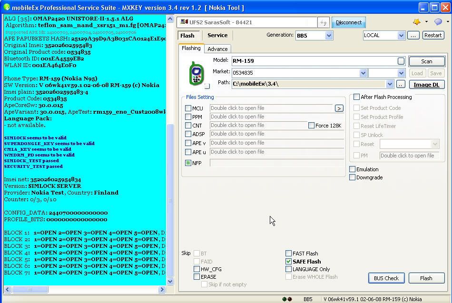Click the MCU file path field
This screenshot has width=452, height=303.
(272, 108)
